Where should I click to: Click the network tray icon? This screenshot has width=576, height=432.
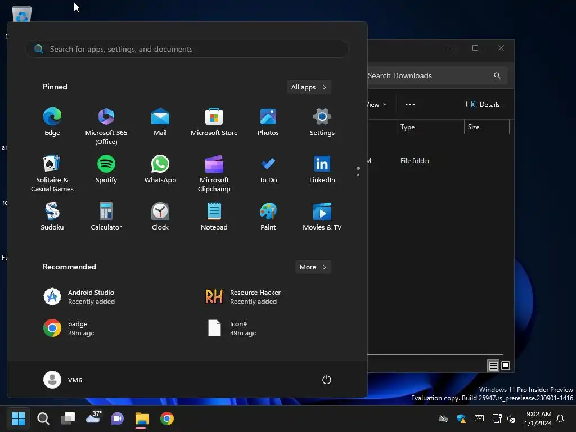(497, 418)
